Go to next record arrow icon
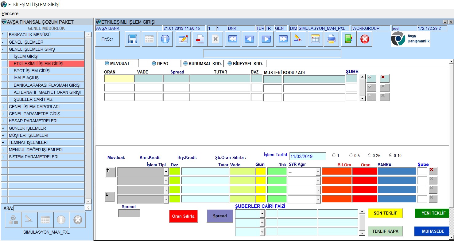454x241 pixels. 266,39
